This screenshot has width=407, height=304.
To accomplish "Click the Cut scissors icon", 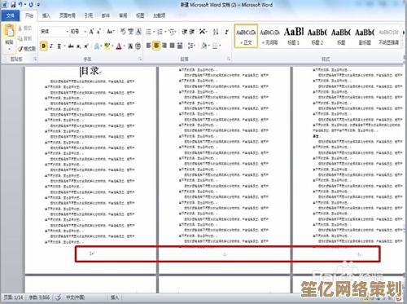I will click(x=20, y=29).
